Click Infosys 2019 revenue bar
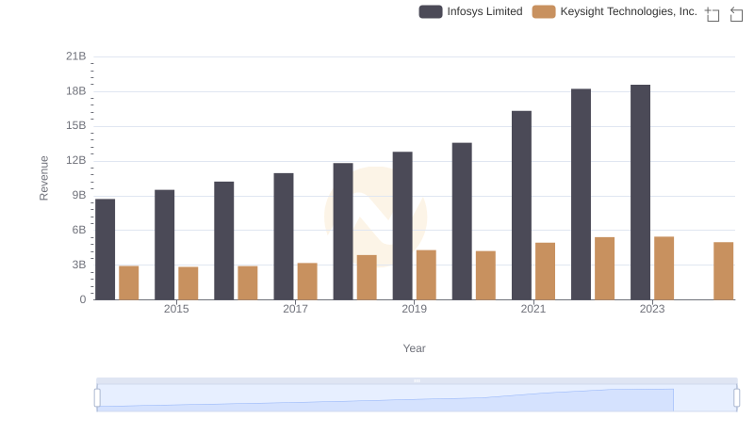Viewport: 754px width, 434px height. coord(402,226)
